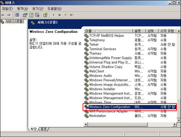This screenshot has width=181, height=137.
Task: Toggle the console tree pane icon
Action: (x=17, y=15)
